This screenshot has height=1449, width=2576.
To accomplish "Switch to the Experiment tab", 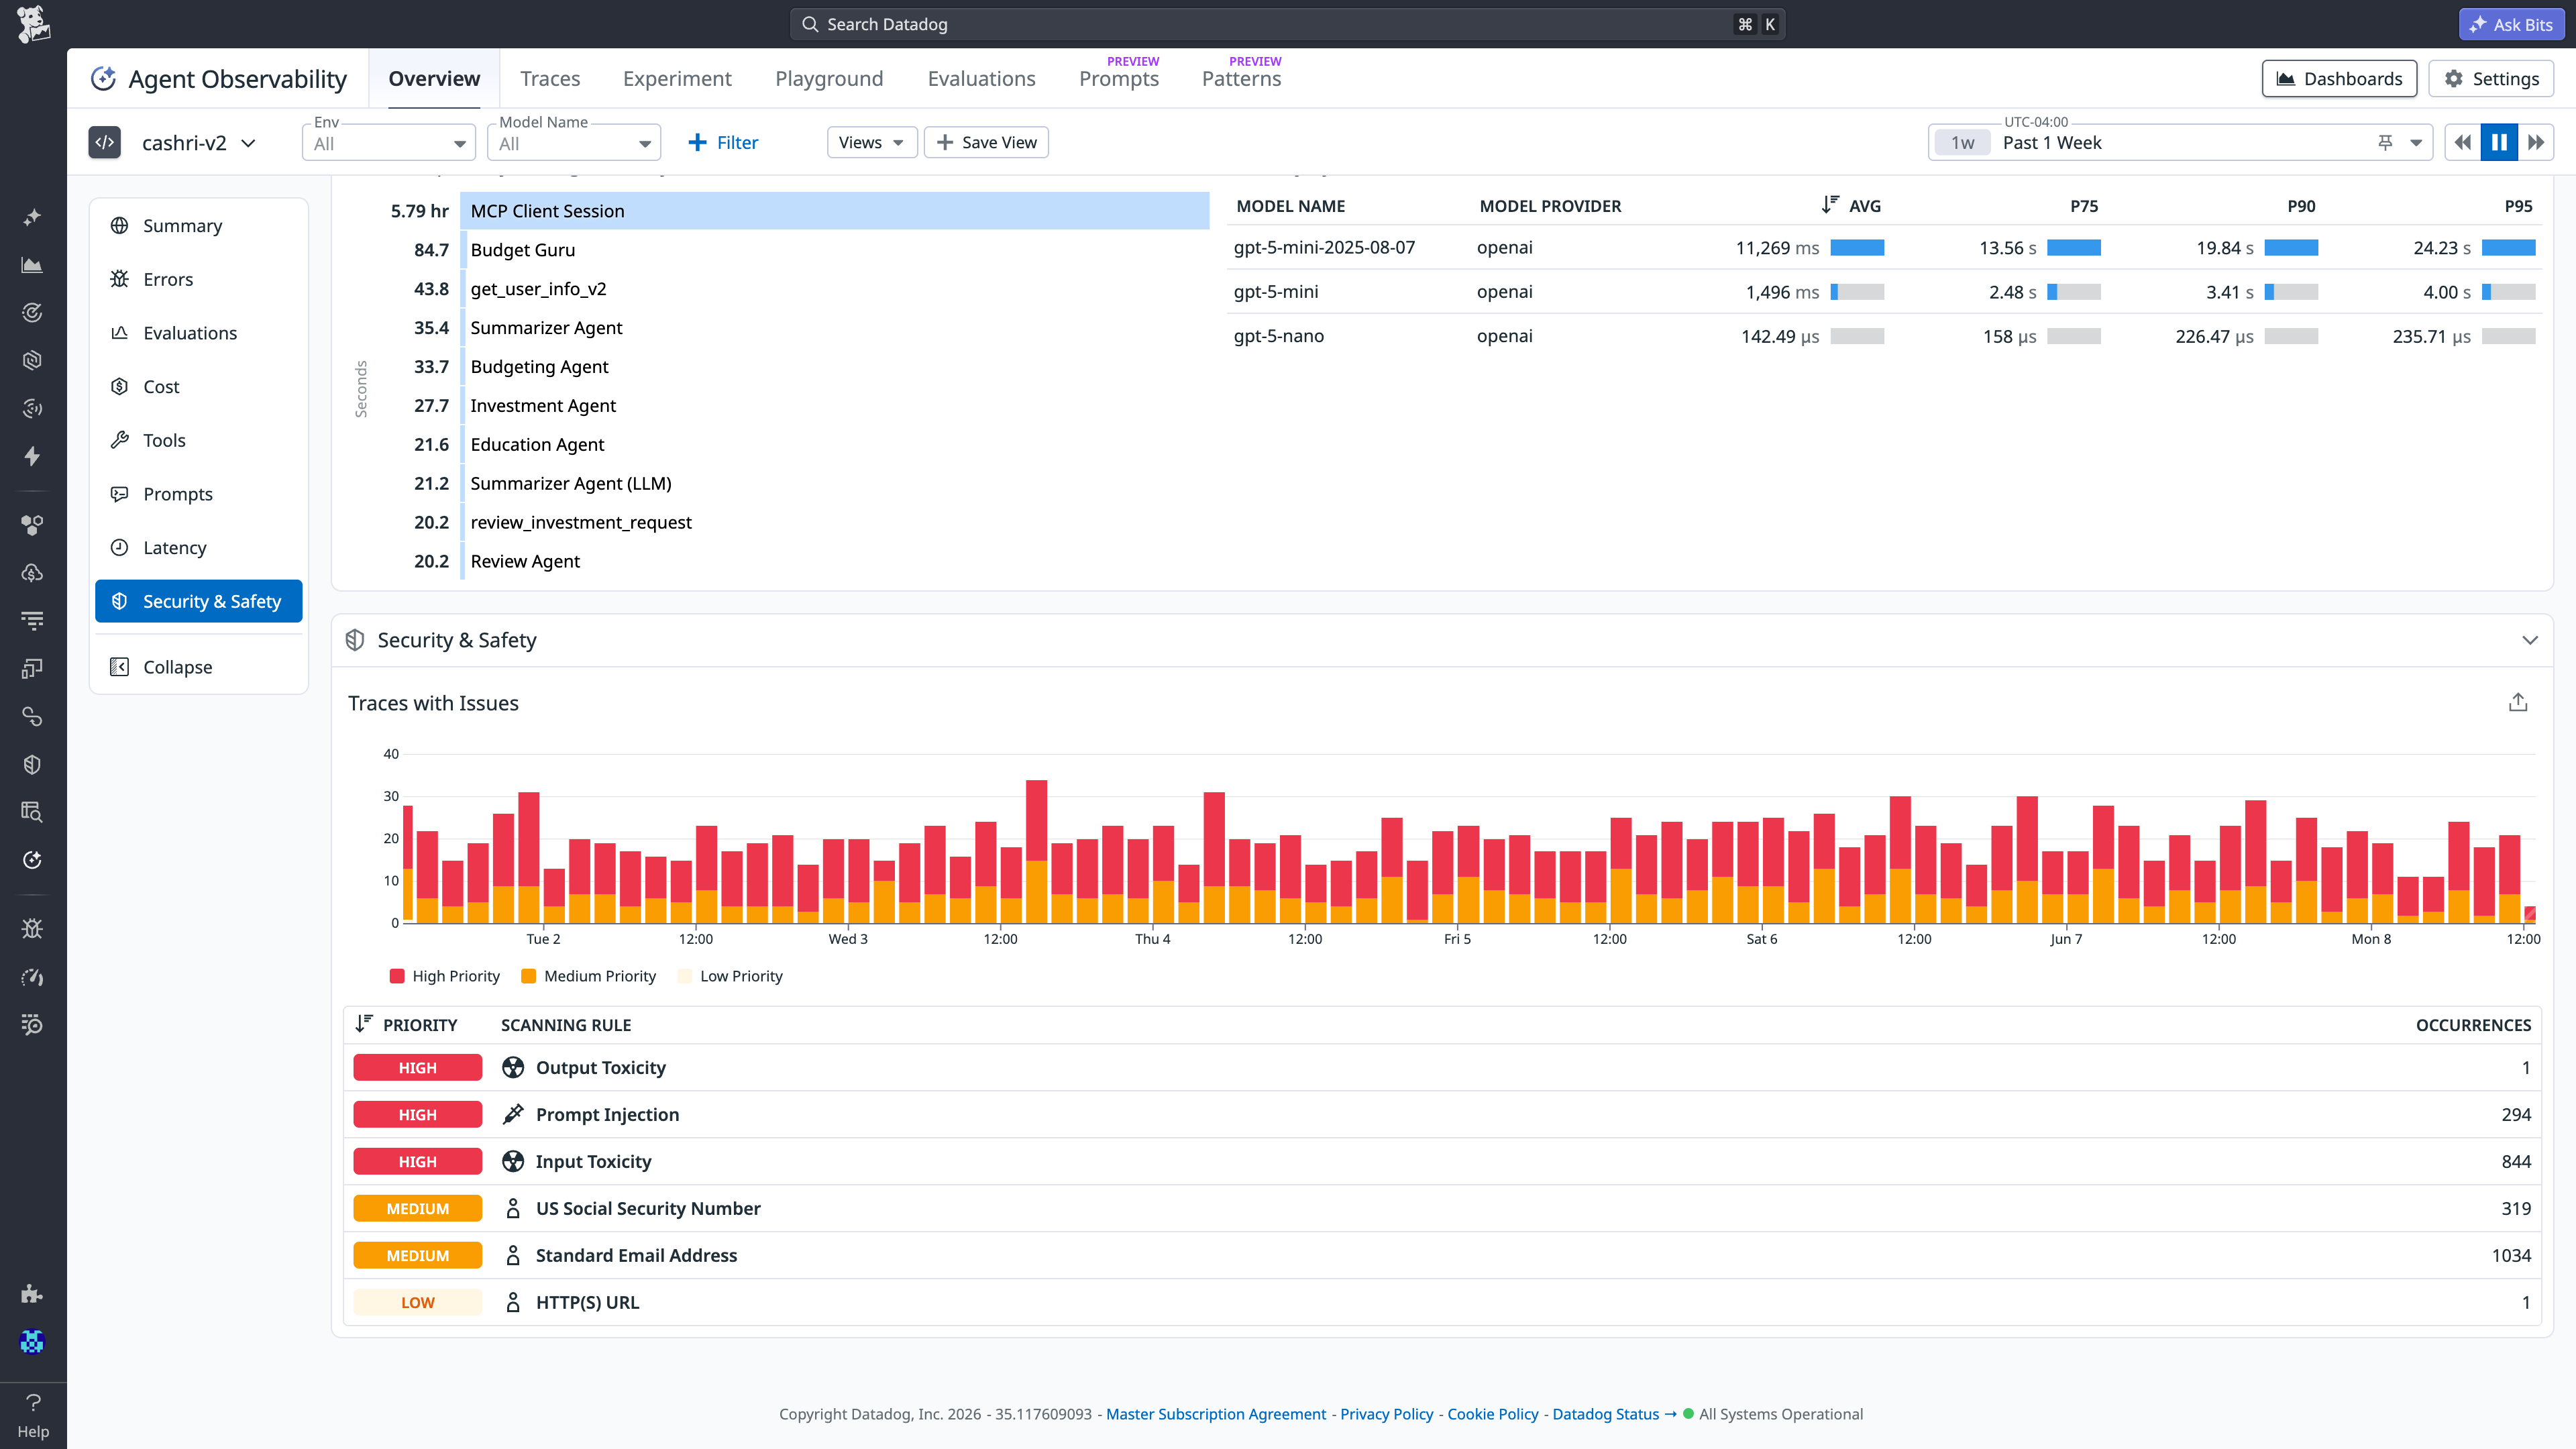I will (x=677, y=79).
